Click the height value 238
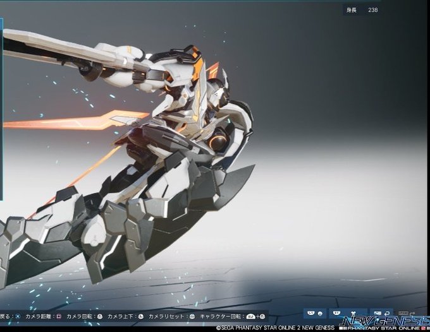430x332 pixels. point(373,10)
